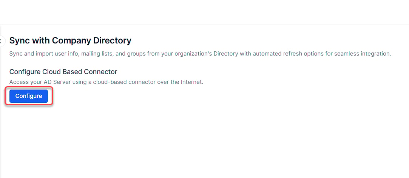Select the Sync with Company Directory heading

tap(70, 41)
